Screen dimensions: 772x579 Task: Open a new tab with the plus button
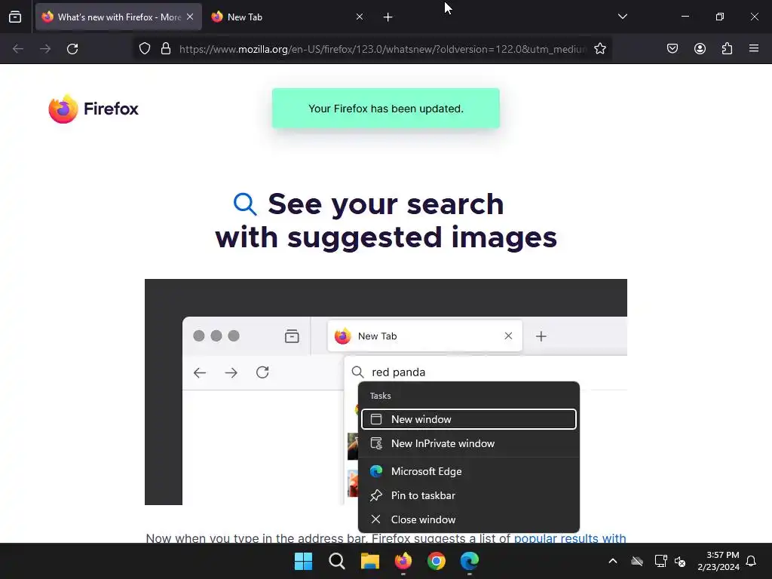[388, 17]
